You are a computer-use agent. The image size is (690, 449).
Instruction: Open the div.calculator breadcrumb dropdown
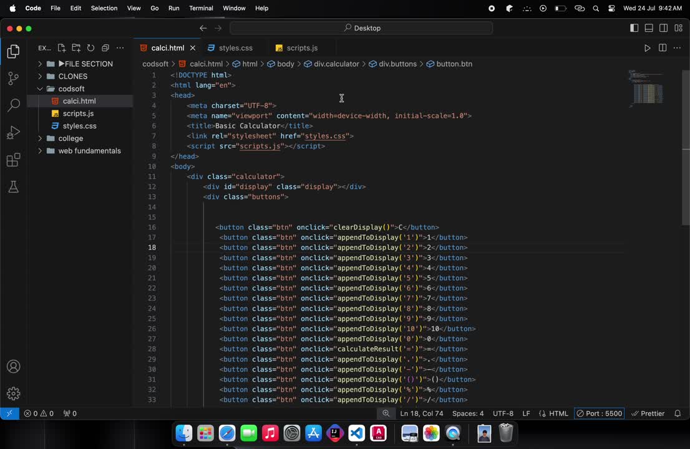point(331,64)
